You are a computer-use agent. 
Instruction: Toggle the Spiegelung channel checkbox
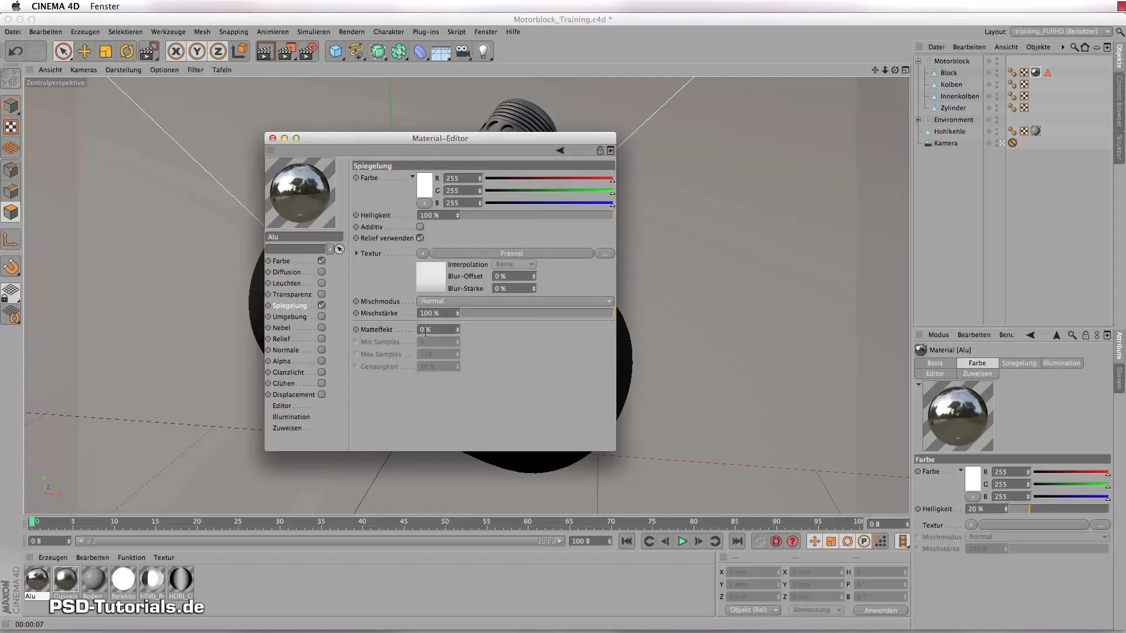[x=321, y=305]
